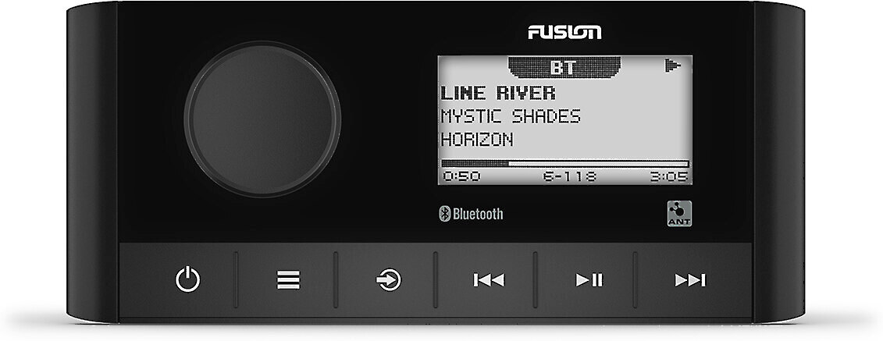
Task: Skip to previous track button
Action: [x=489, y=279]
